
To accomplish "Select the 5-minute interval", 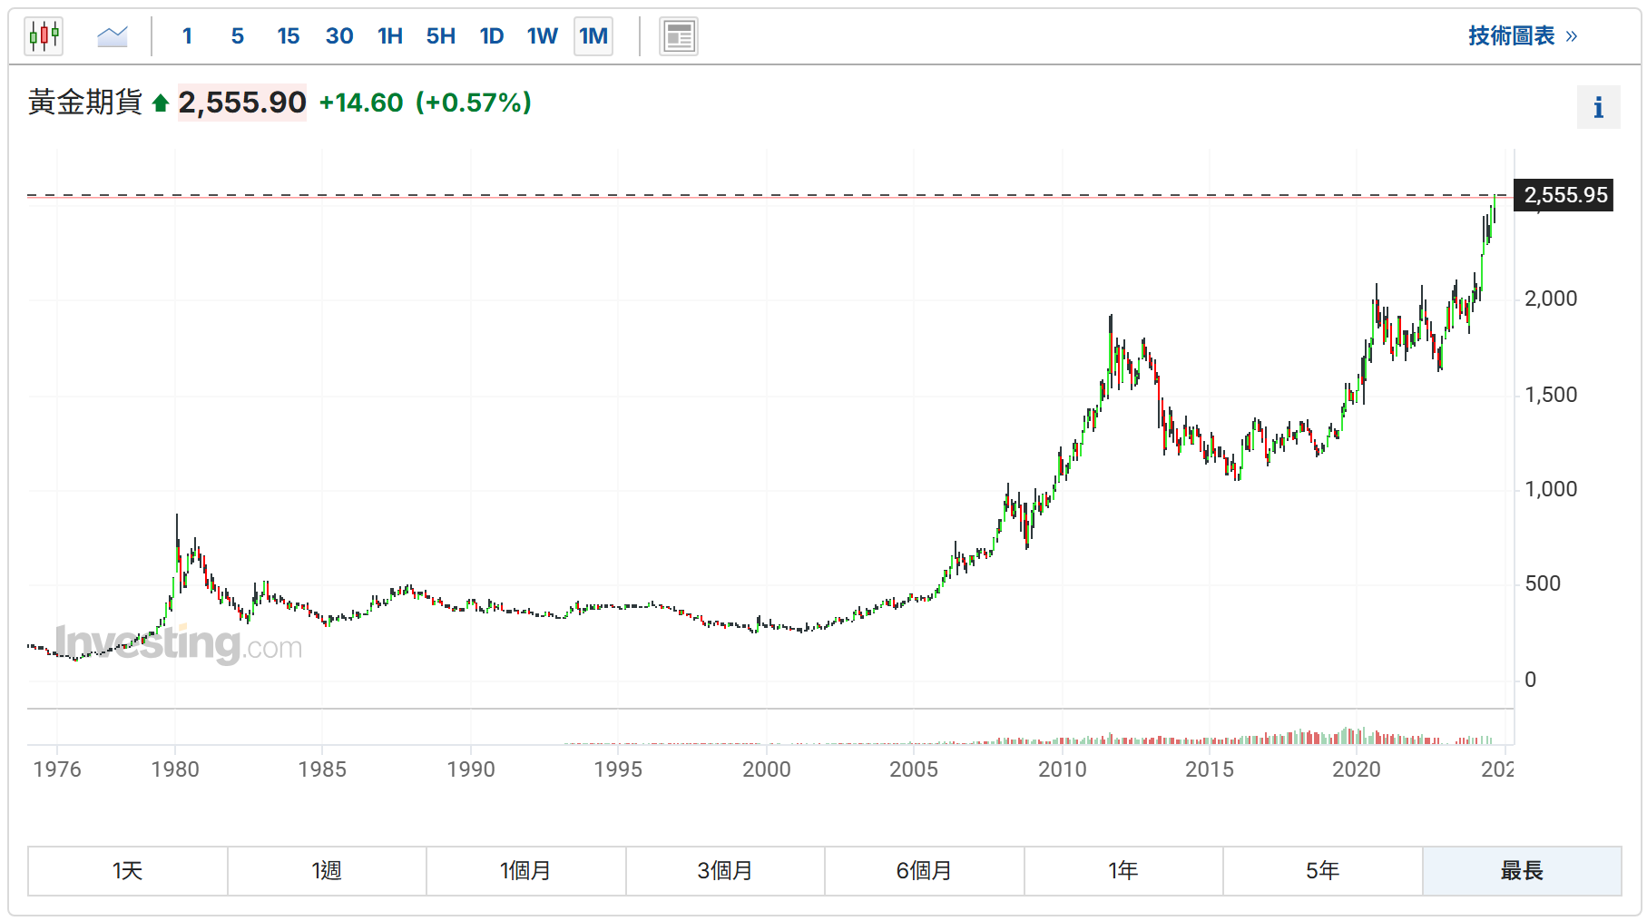I will coord(238,36).
